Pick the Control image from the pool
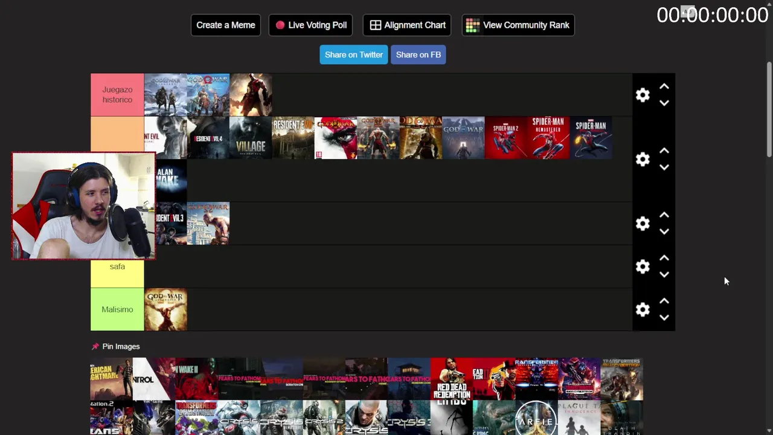The height and width of the screenshot is (435, 773). [153, 379]
